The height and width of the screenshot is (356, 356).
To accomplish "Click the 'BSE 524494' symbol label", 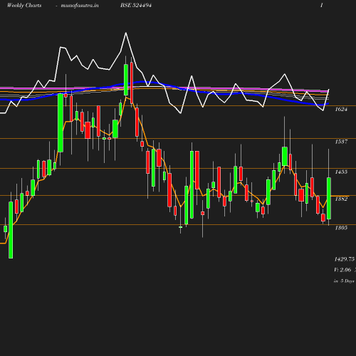I will [x=136, y=5].
